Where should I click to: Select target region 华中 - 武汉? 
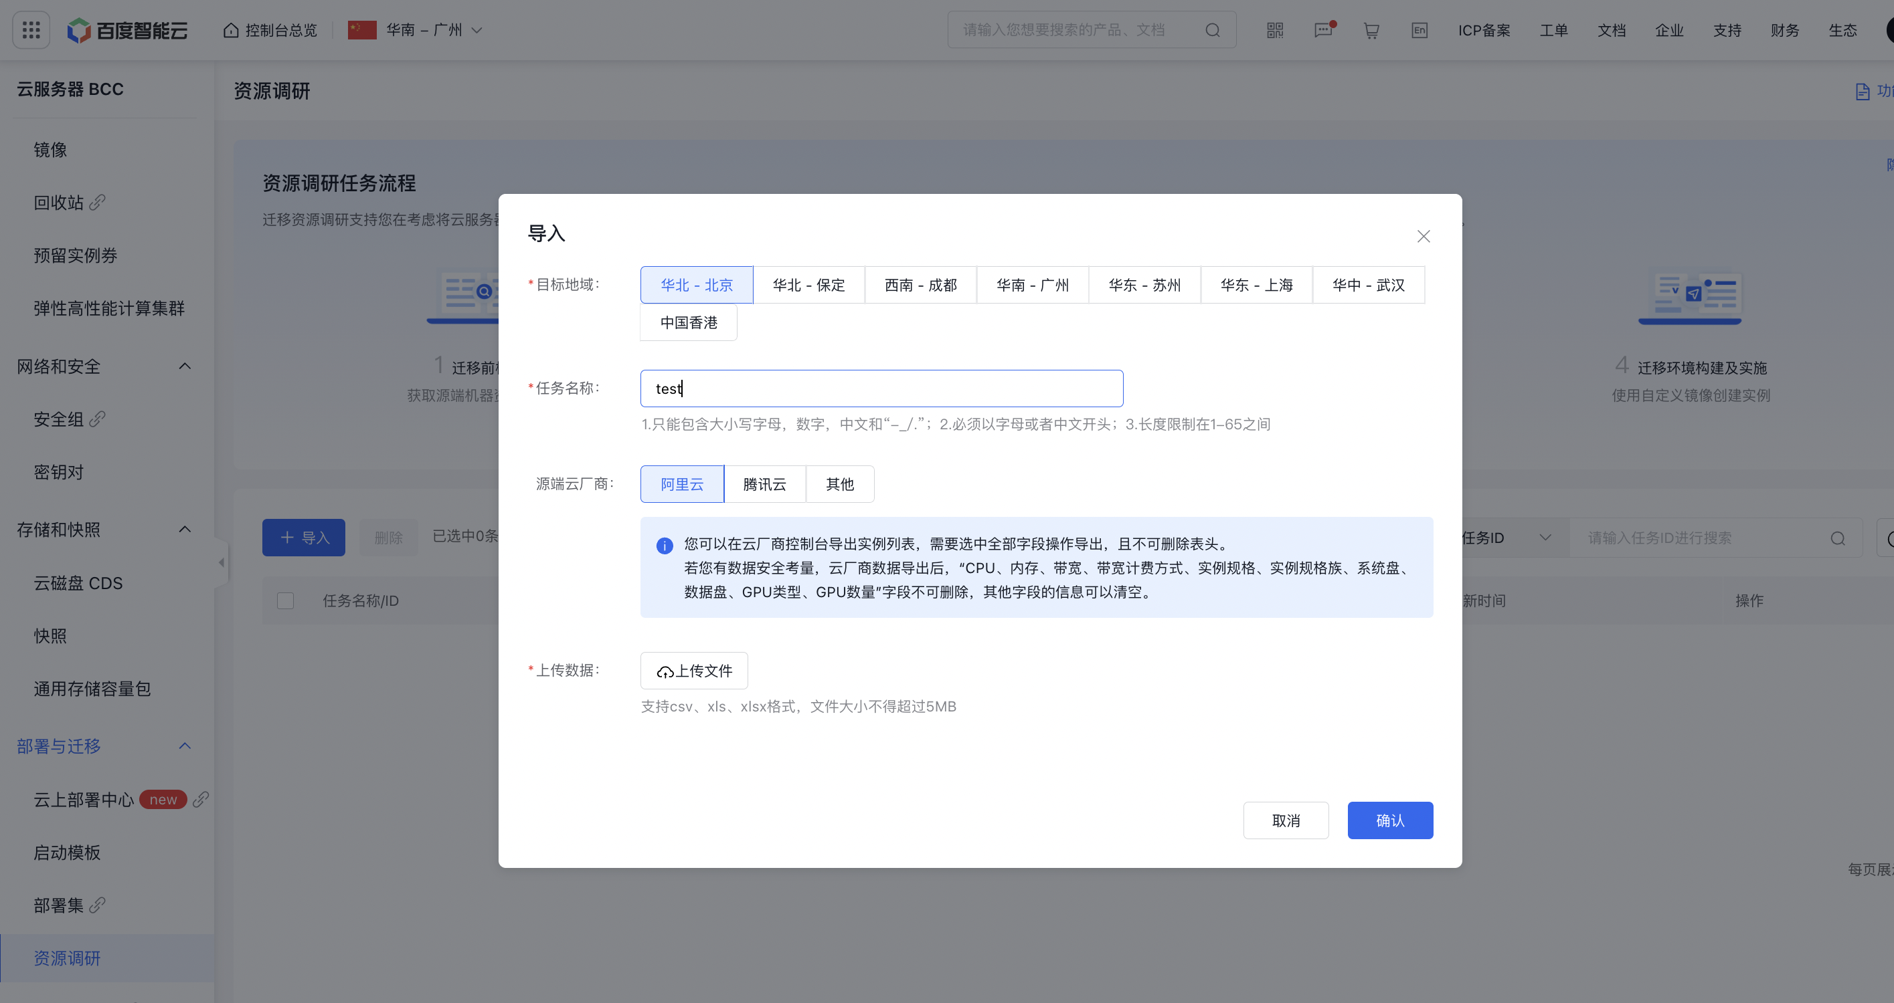click(1368, 285)
